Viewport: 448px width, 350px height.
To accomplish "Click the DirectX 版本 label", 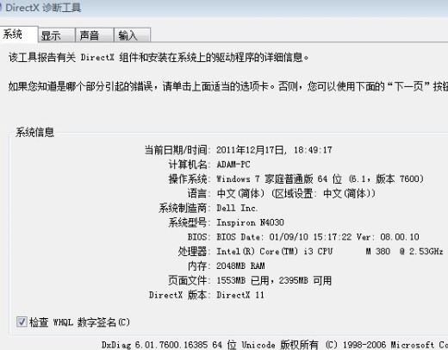I will pyautogui.click(x=179, y=295).
